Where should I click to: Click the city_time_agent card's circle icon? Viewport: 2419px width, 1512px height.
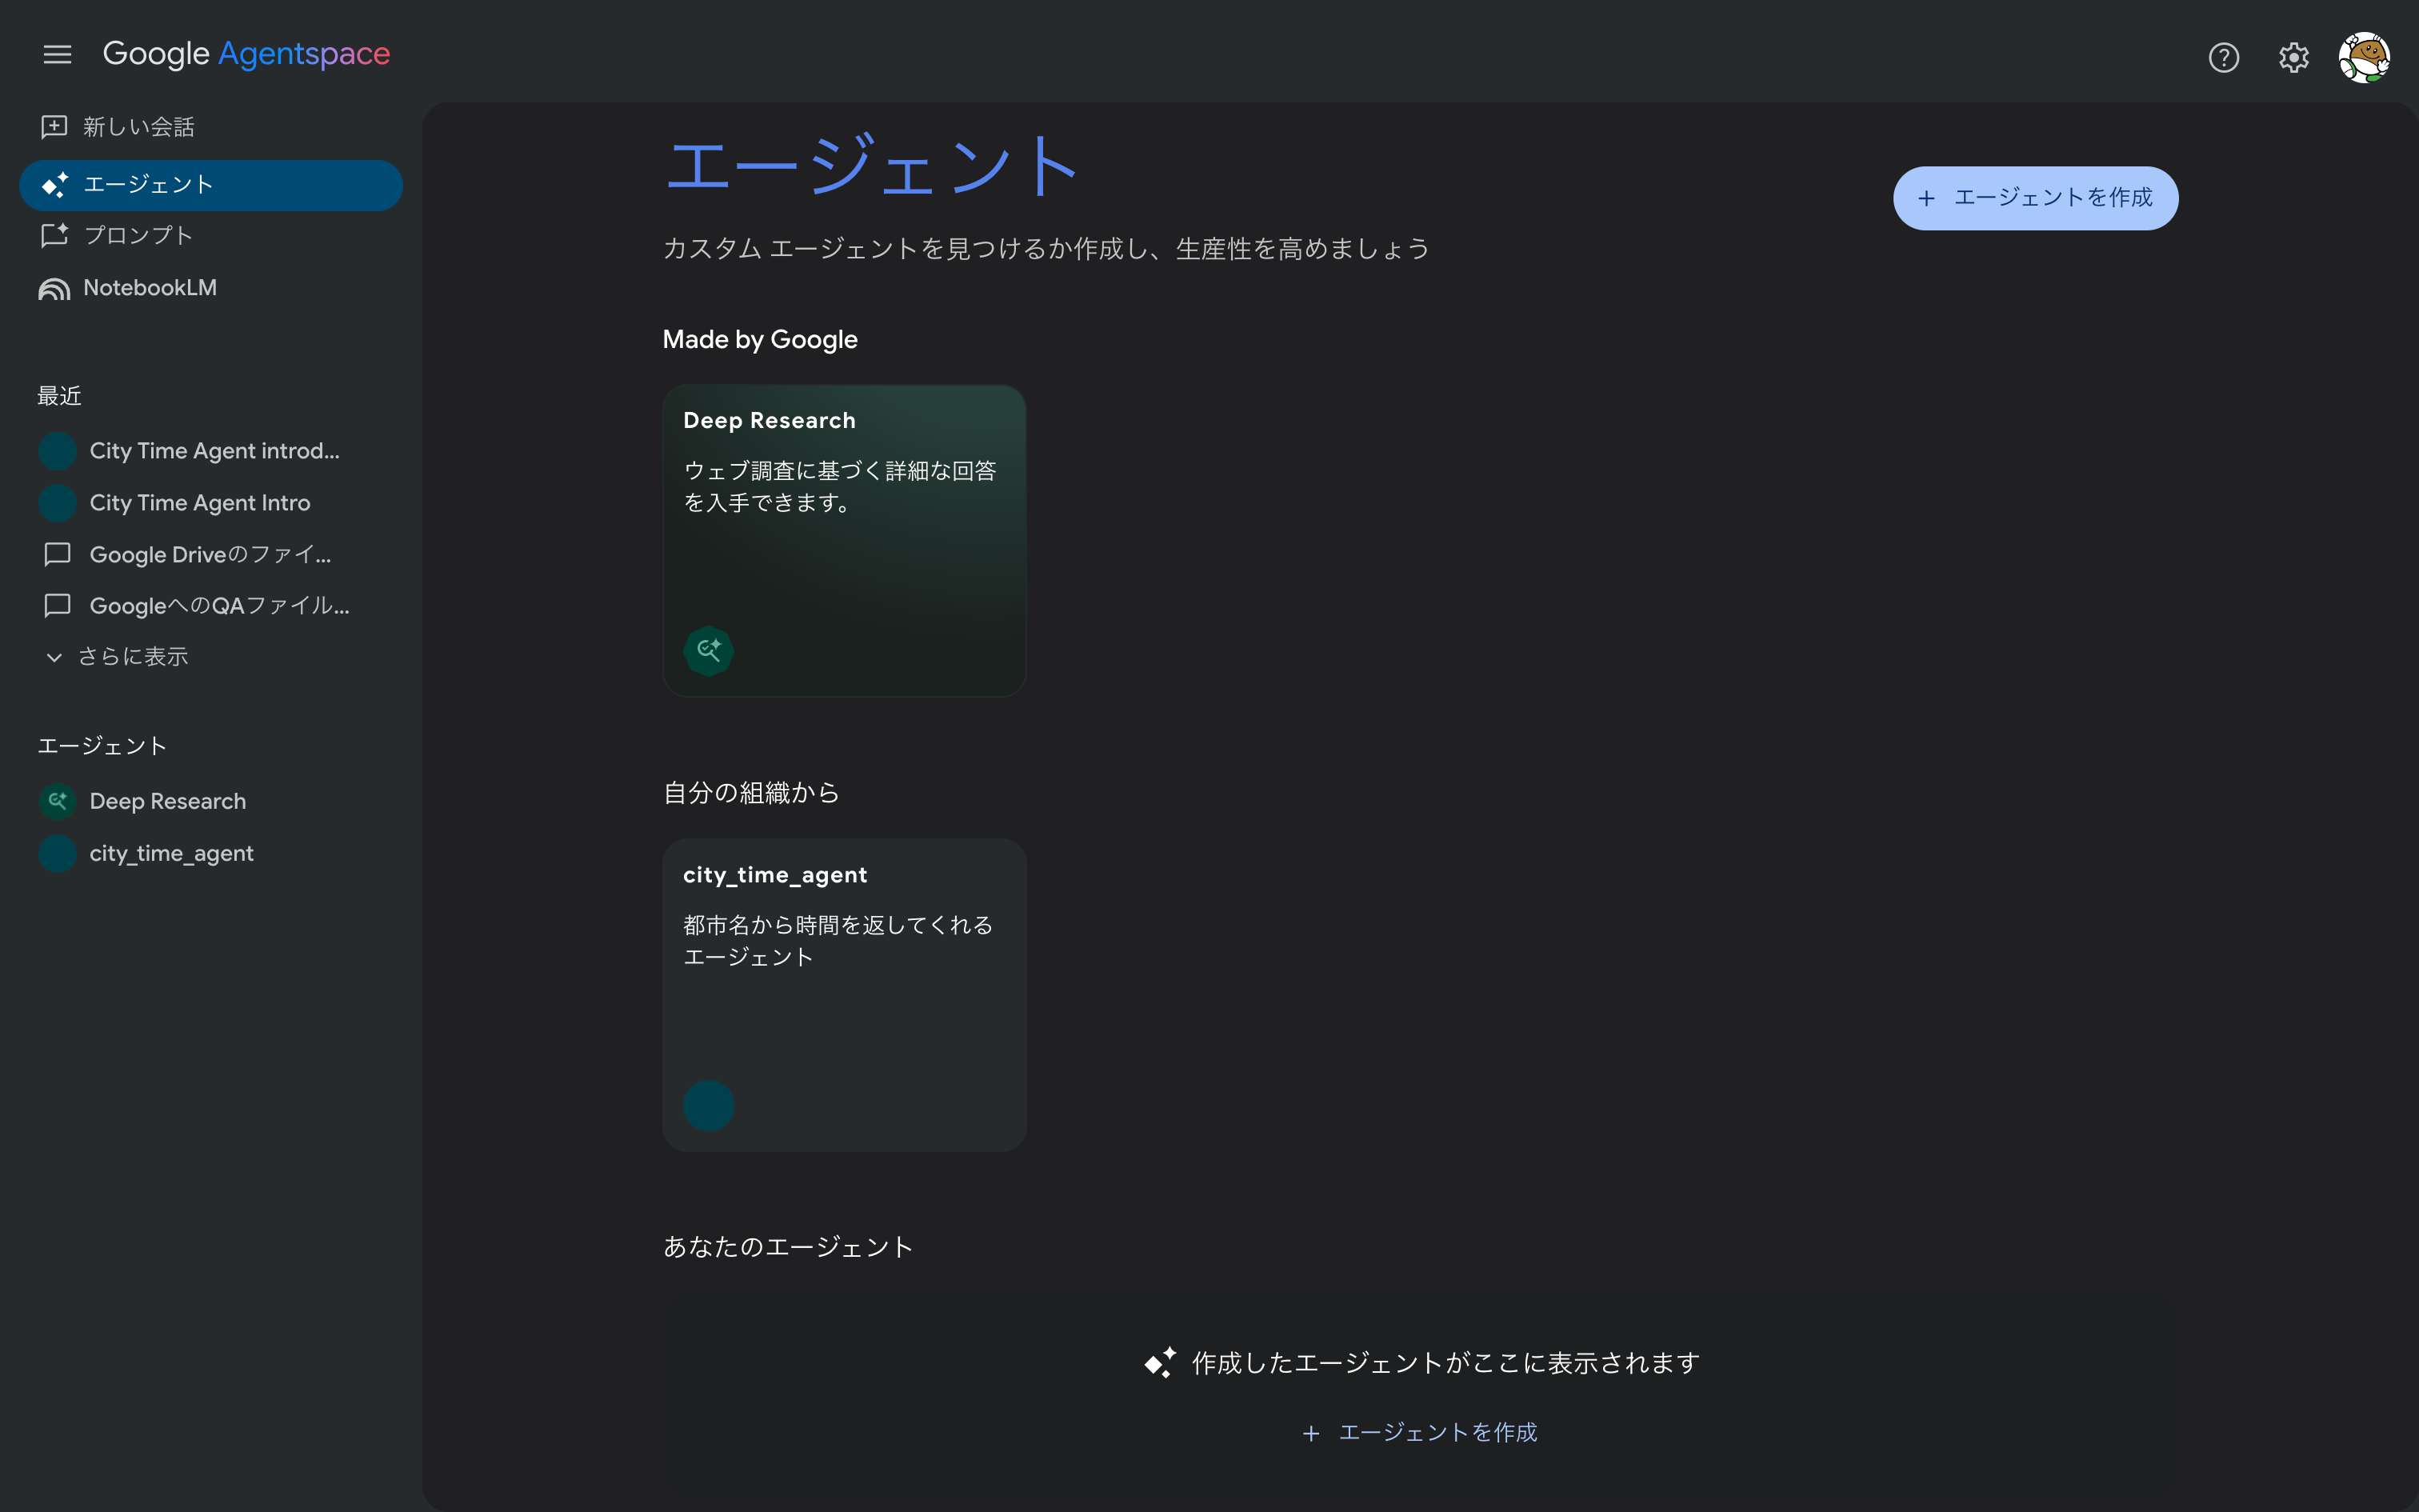(709, 1106)
